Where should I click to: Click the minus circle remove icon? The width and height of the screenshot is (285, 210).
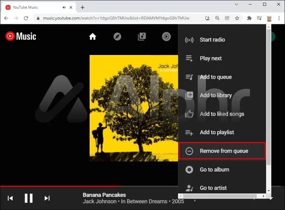pos(189,151)
